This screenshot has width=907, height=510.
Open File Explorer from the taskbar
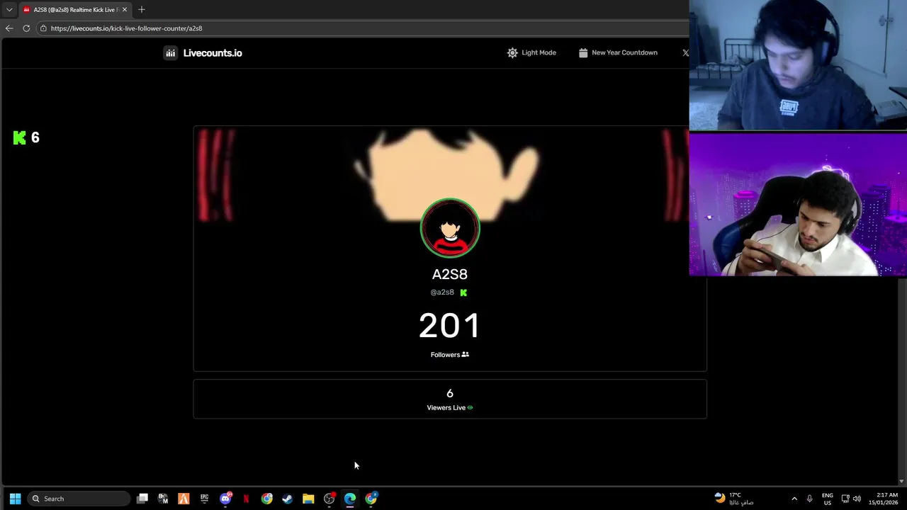tap(308, 499)
